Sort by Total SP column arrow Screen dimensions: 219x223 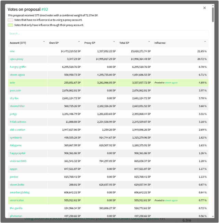149,42
